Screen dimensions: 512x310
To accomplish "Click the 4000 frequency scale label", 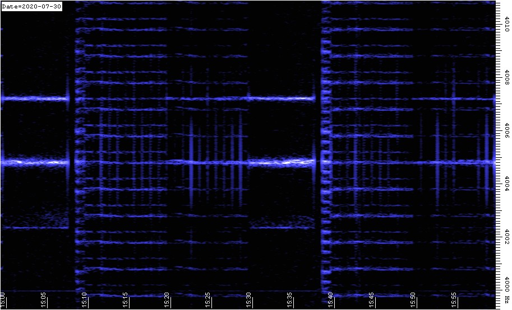I will click(x=507, y=285).
